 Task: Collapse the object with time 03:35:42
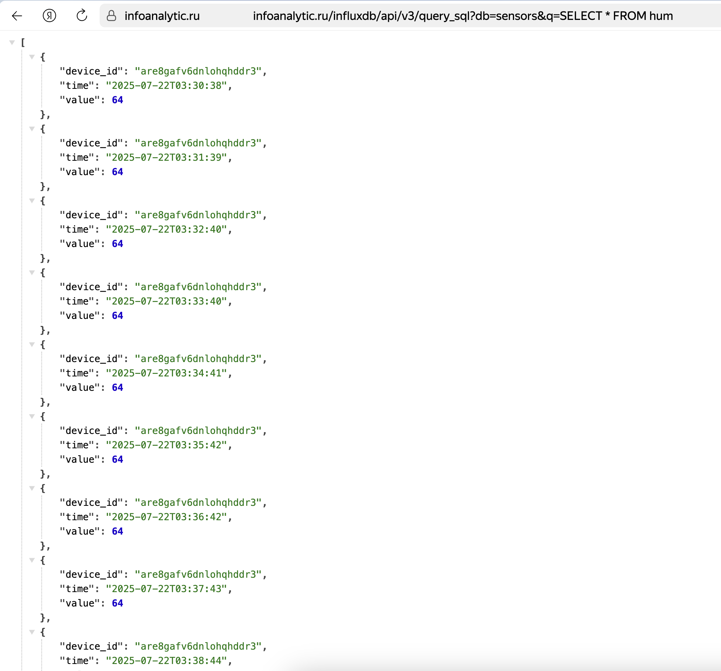[x=32, y=416]
